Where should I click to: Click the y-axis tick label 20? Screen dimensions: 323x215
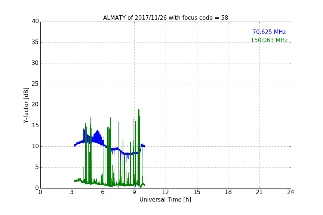coord(35,105)
